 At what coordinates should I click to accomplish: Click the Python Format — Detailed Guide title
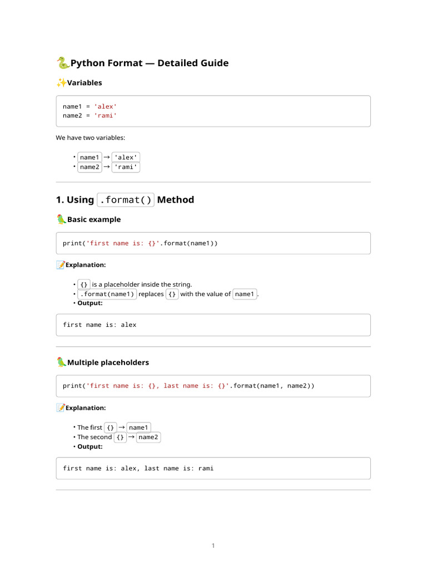click(150, 63)
